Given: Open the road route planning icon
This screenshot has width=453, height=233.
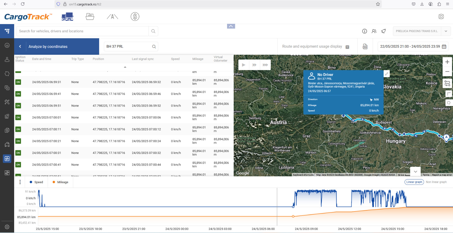Looking at the screenshot, I should [112, 17].
